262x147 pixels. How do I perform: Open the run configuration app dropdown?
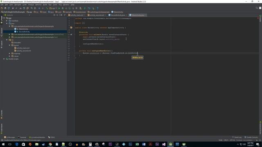(53, 8)
